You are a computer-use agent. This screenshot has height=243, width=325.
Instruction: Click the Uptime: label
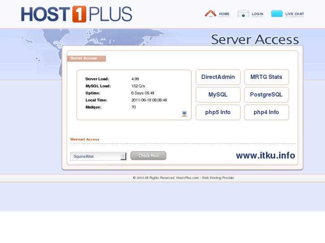click(x=93, y=93)
